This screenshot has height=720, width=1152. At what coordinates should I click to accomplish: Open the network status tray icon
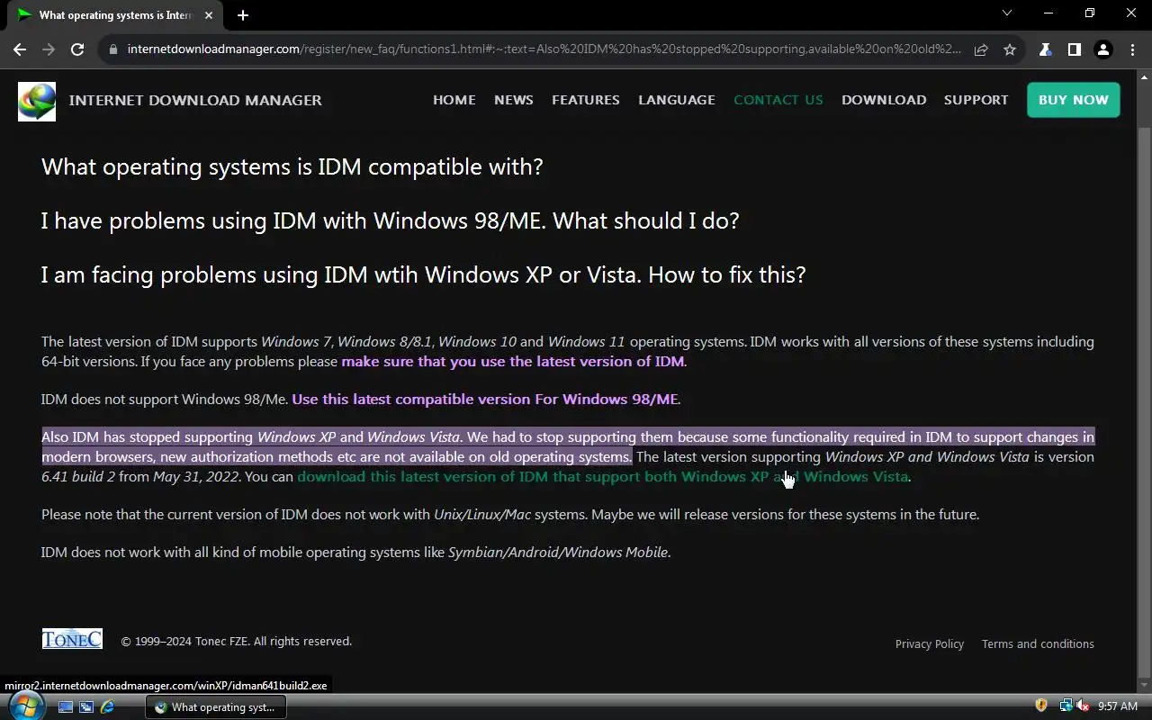click(1066, 706)
